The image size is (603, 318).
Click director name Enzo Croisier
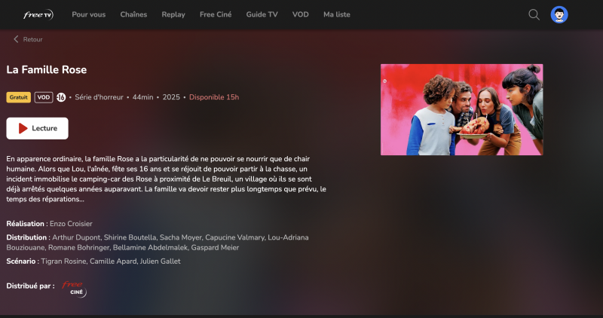click(x=71, y=224)
